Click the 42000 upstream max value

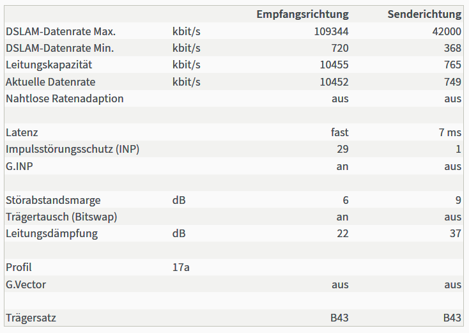tap(446, 31)
